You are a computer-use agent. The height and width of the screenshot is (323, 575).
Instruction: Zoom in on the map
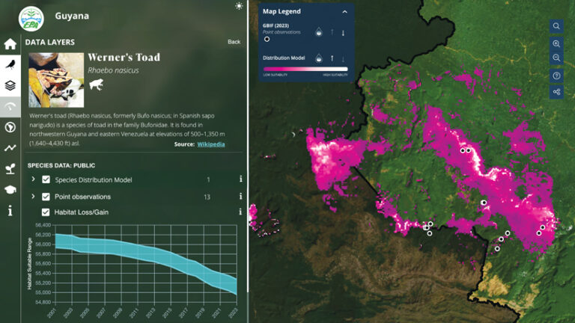pos(556,43)
